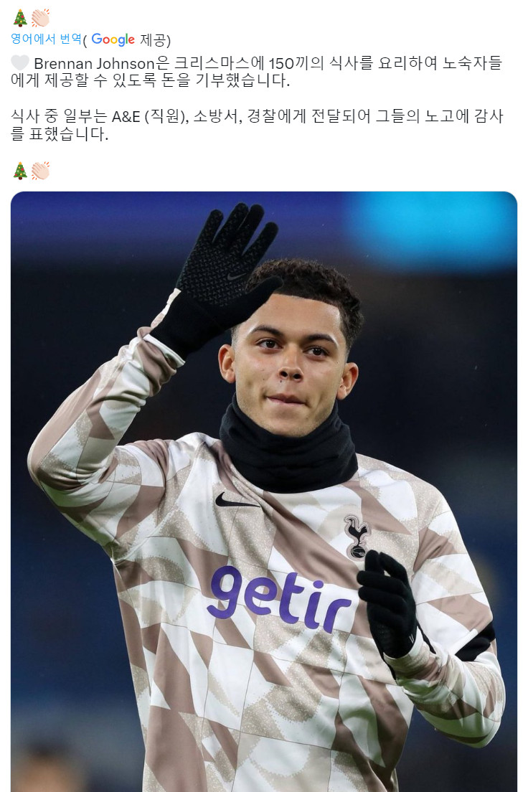The width and height of the screenshot is (528, 792).
Task: Click the white heart emoji before Brennan Johnson
Action: tap(20, 63)
